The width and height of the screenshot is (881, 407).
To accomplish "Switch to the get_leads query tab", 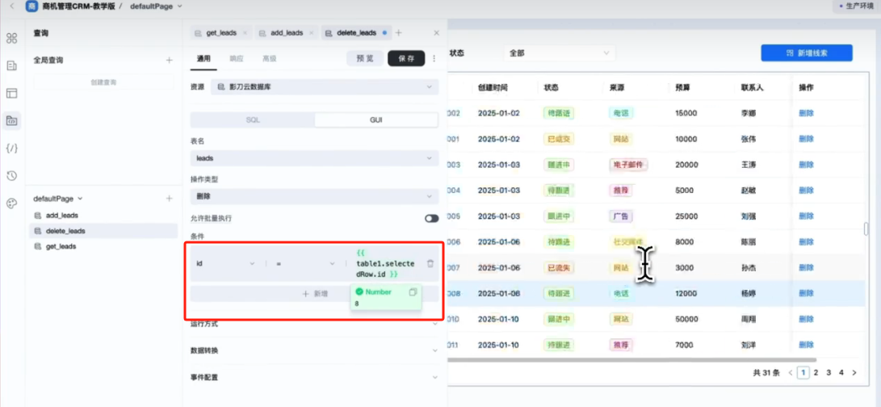I will pos(219,33).
